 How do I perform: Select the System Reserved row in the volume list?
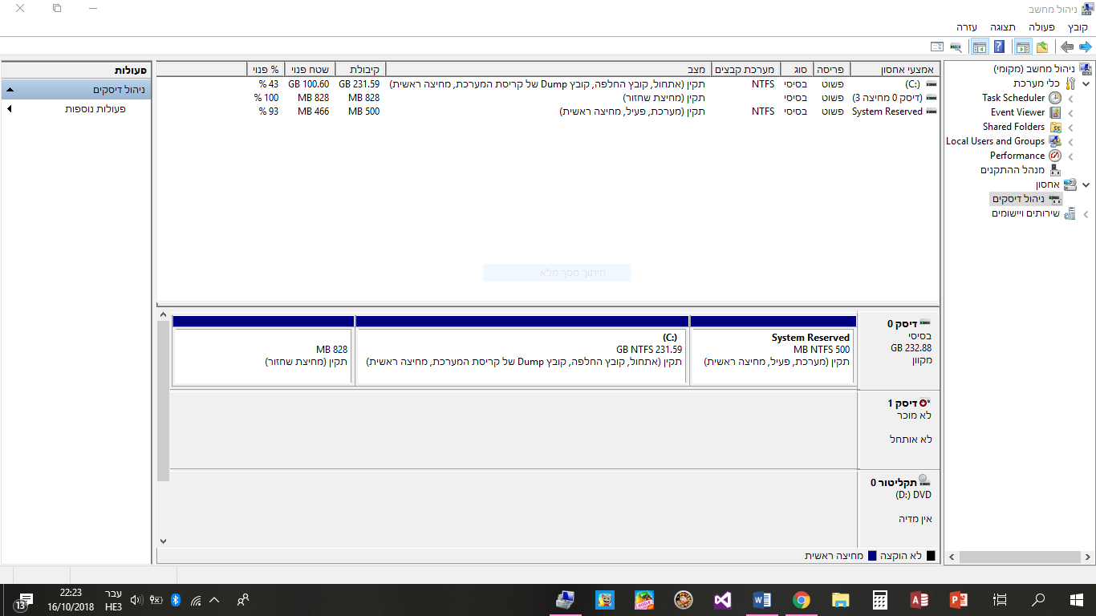tap(547, 111)
